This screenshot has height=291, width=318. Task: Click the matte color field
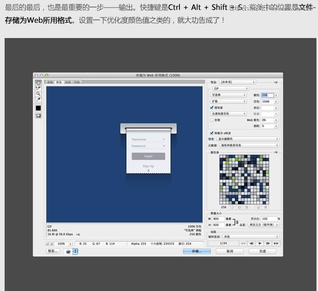267,108
